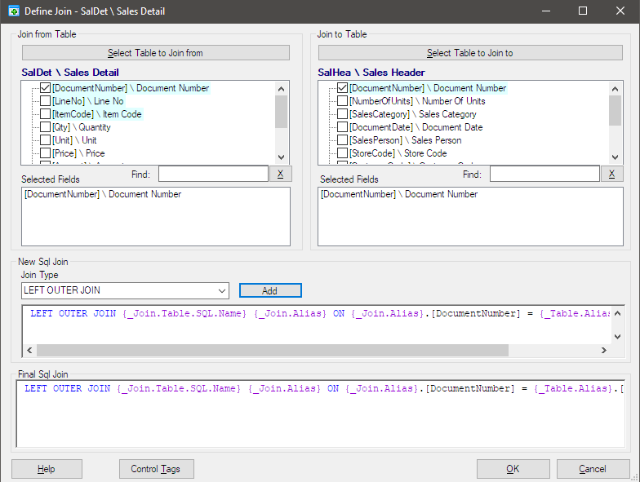Clear the Join to Table find box with X

pos(611,174)
